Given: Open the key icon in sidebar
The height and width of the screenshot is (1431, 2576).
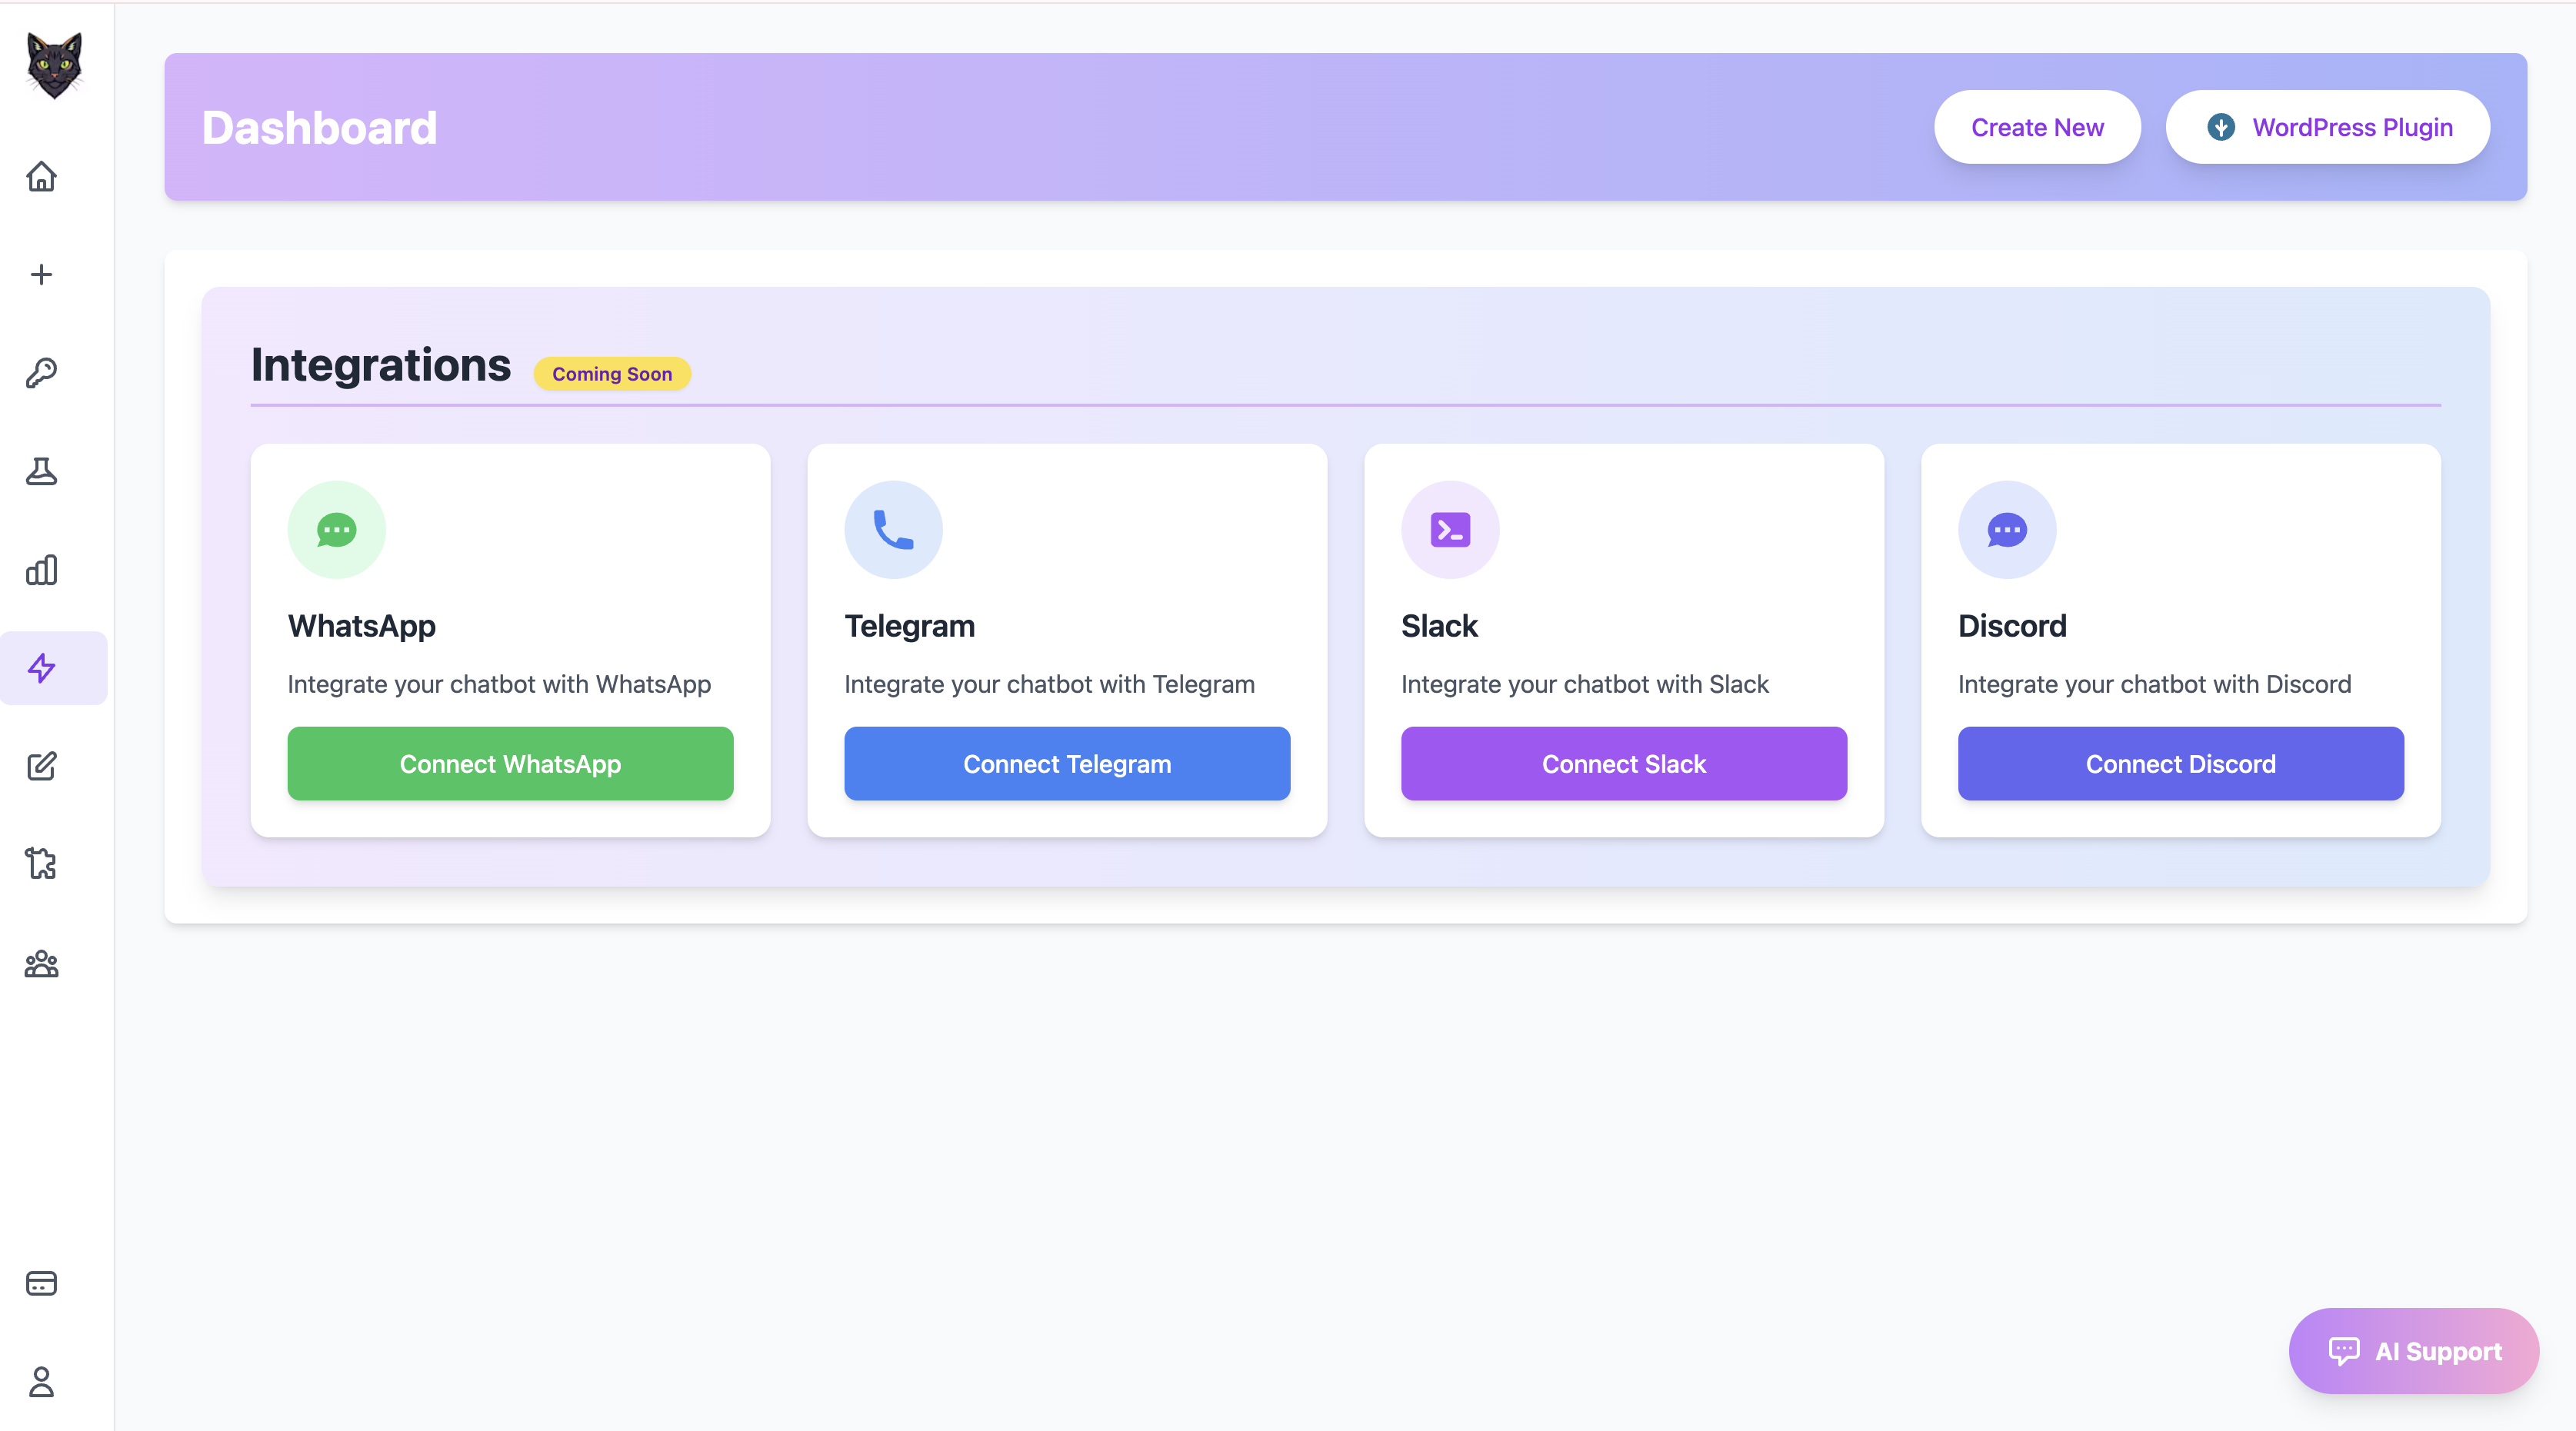Looking at the screenshot, I should pos(41,373).
